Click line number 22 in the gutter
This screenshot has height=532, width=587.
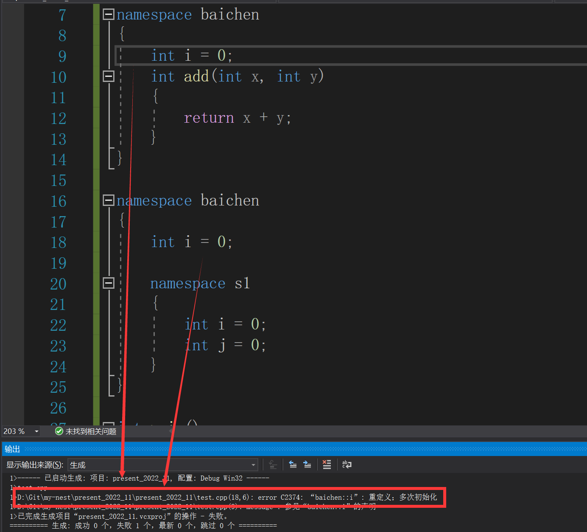[x=59, y=325]
